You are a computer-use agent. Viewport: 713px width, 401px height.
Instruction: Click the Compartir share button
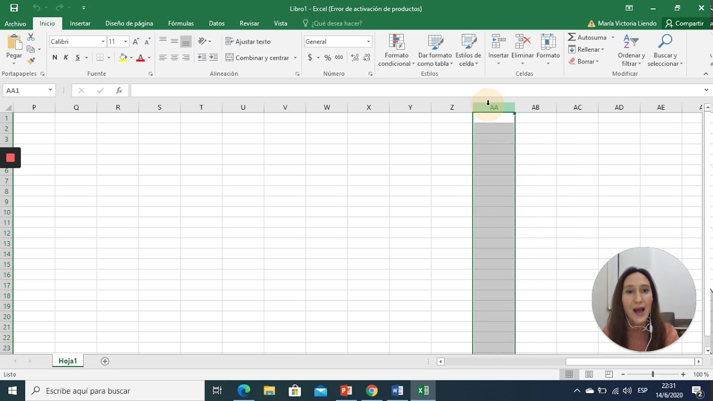point(685,23)
